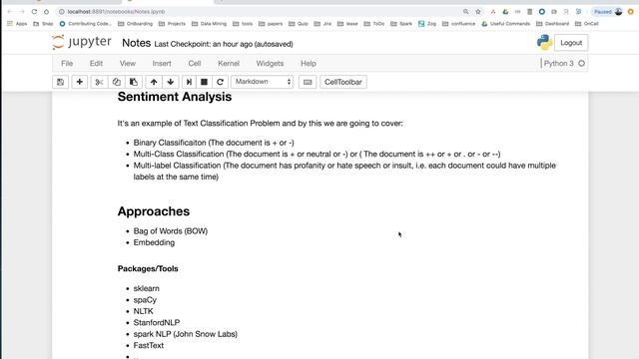This screenshot has height=359, width=639.
Task: Open the Data Mining bookmarks folder
Action: click(x=209, y=24)
